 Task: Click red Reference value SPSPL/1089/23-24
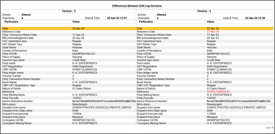point(219,92)
